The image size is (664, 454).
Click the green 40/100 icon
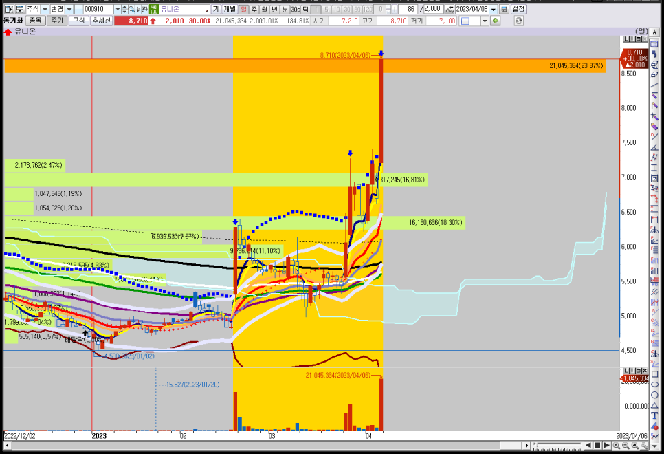(154, 9)
